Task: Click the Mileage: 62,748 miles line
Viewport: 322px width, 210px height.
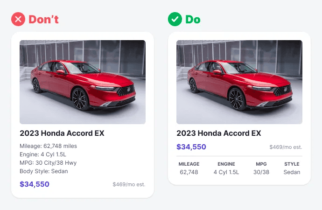Action: (x=48, y=146)
